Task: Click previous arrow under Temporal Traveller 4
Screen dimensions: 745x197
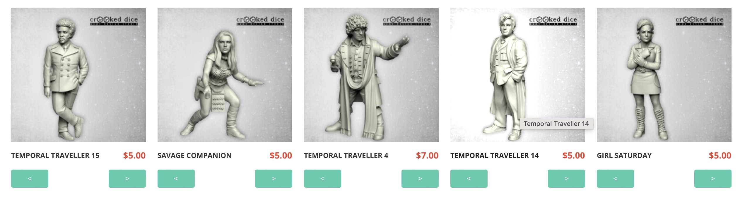Action: pyautogui.click(x=322, y=179)
